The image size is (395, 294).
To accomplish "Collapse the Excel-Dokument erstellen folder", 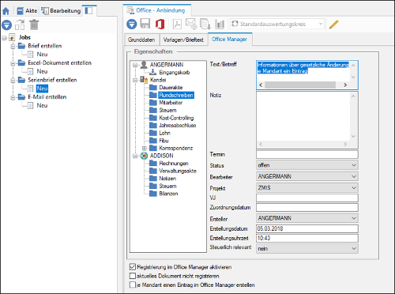I will point(13,64).
